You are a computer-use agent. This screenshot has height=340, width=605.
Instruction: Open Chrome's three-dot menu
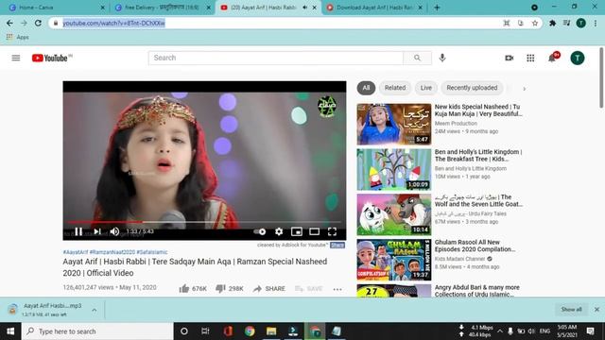(596, 23)
